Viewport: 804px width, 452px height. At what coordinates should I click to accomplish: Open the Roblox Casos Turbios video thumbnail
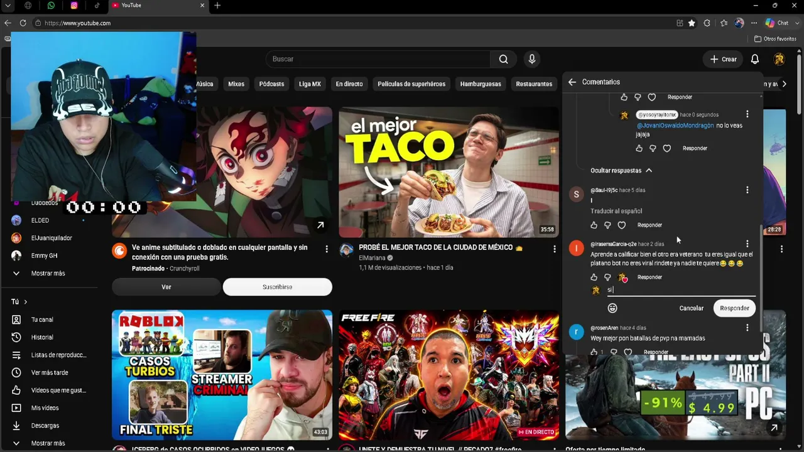(222, 375)
